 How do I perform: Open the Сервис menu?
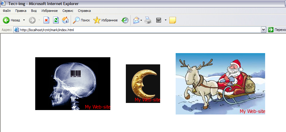tap(68, 11)
